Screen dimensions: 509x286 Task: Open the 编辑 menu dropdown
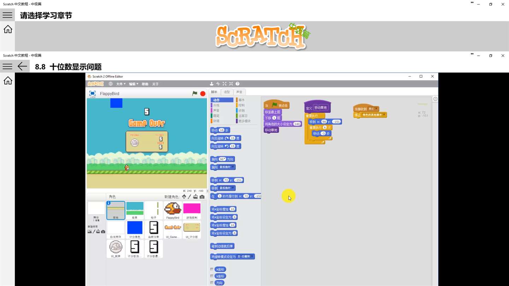coord(134,84)
